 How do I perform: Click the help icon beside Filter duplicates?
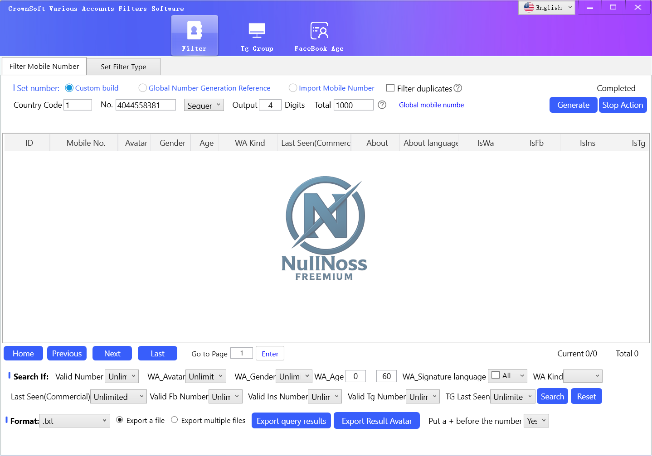coord(458,88)
